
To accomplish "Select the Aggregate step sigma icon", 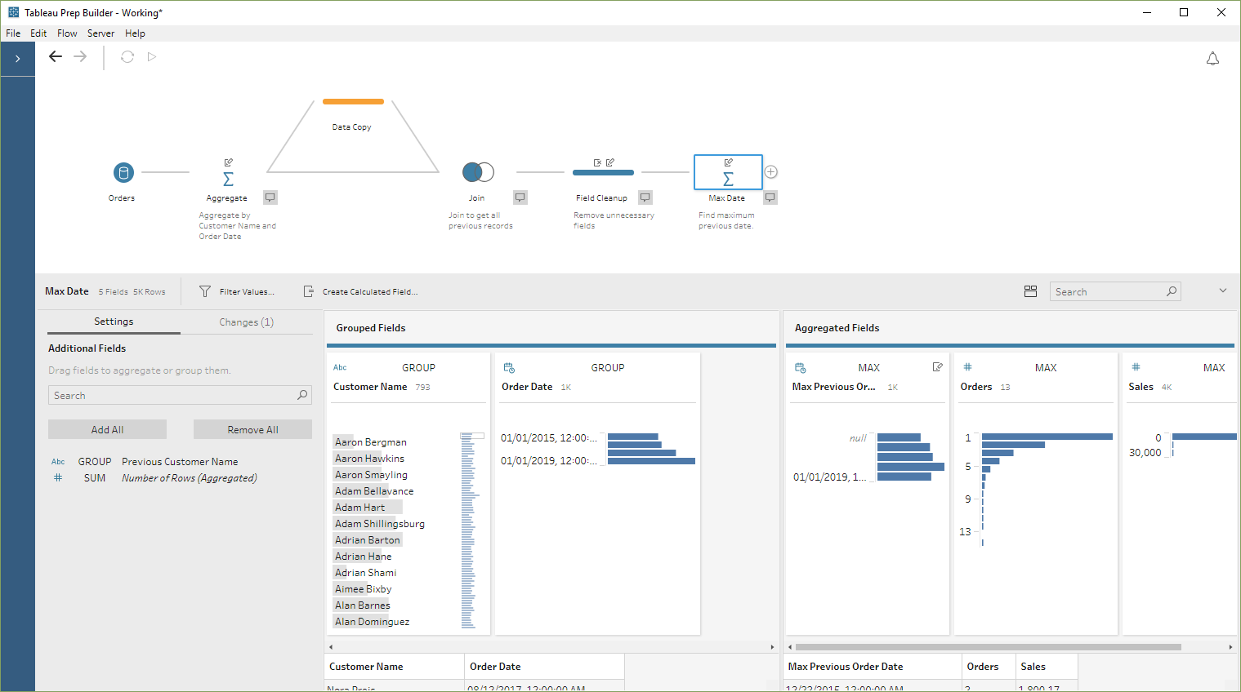I will 228,179.
